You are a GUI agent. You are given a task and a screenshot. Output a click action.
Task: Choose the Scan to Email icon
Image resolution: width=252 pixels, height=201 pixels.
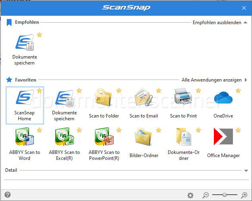pyautogui.click(x=143, y=98)
